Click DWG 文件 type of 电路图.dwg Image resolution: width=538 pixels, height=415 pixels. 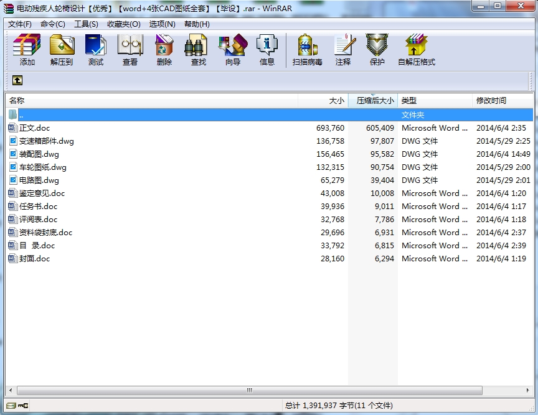pyautogui.click(x=420, y=180)
